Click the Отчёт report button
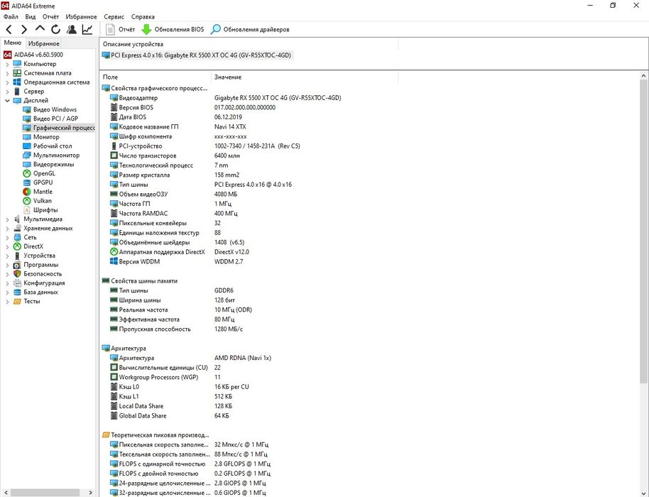This screenshot has height=497, width=649. coord(121,29)
